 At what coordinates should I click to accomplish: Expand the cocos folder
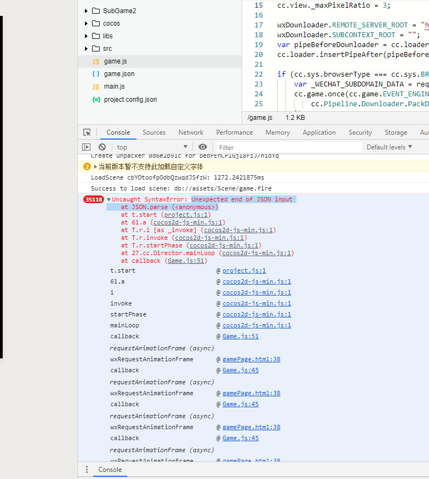point(86,24)
